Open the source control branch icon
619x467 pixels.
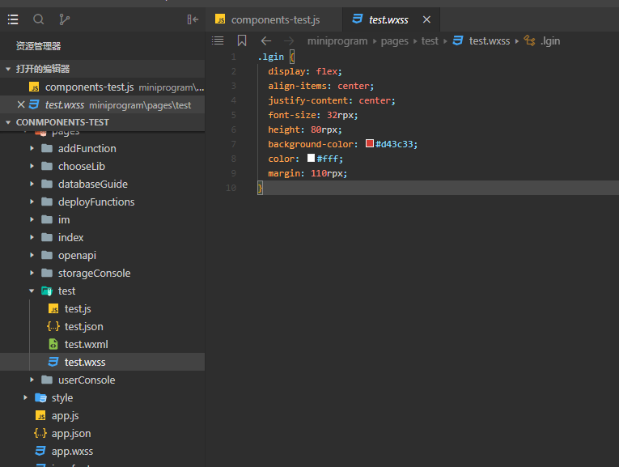(x=64, y=19)
